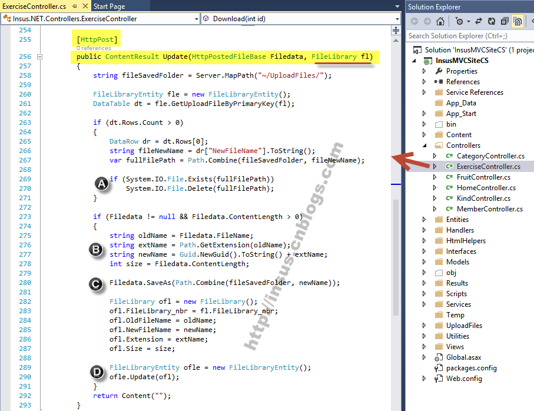Toggle the pin on ExerciseController.cs tab
The width and height of the screenshot is (534, 411).
(74, 6)
